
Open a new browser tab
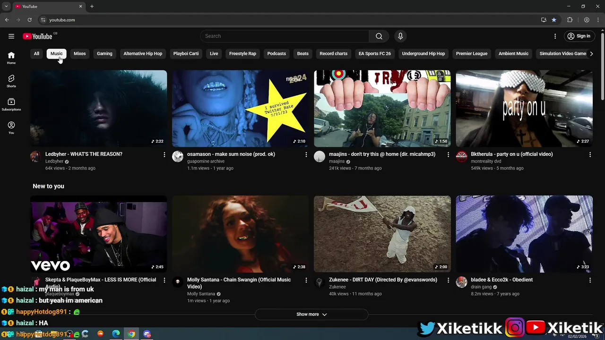click(92, 6)
